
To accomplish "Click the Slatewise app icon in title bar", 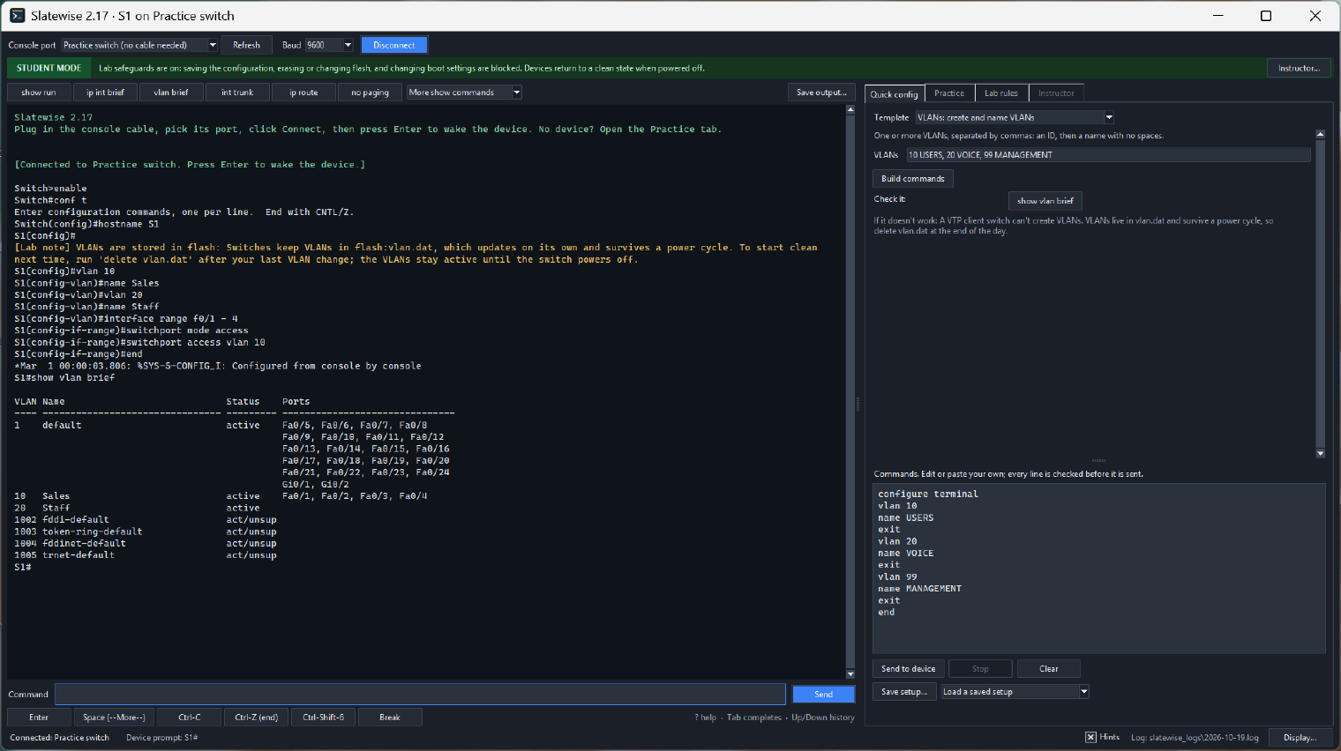I will [x=17, y=16].
